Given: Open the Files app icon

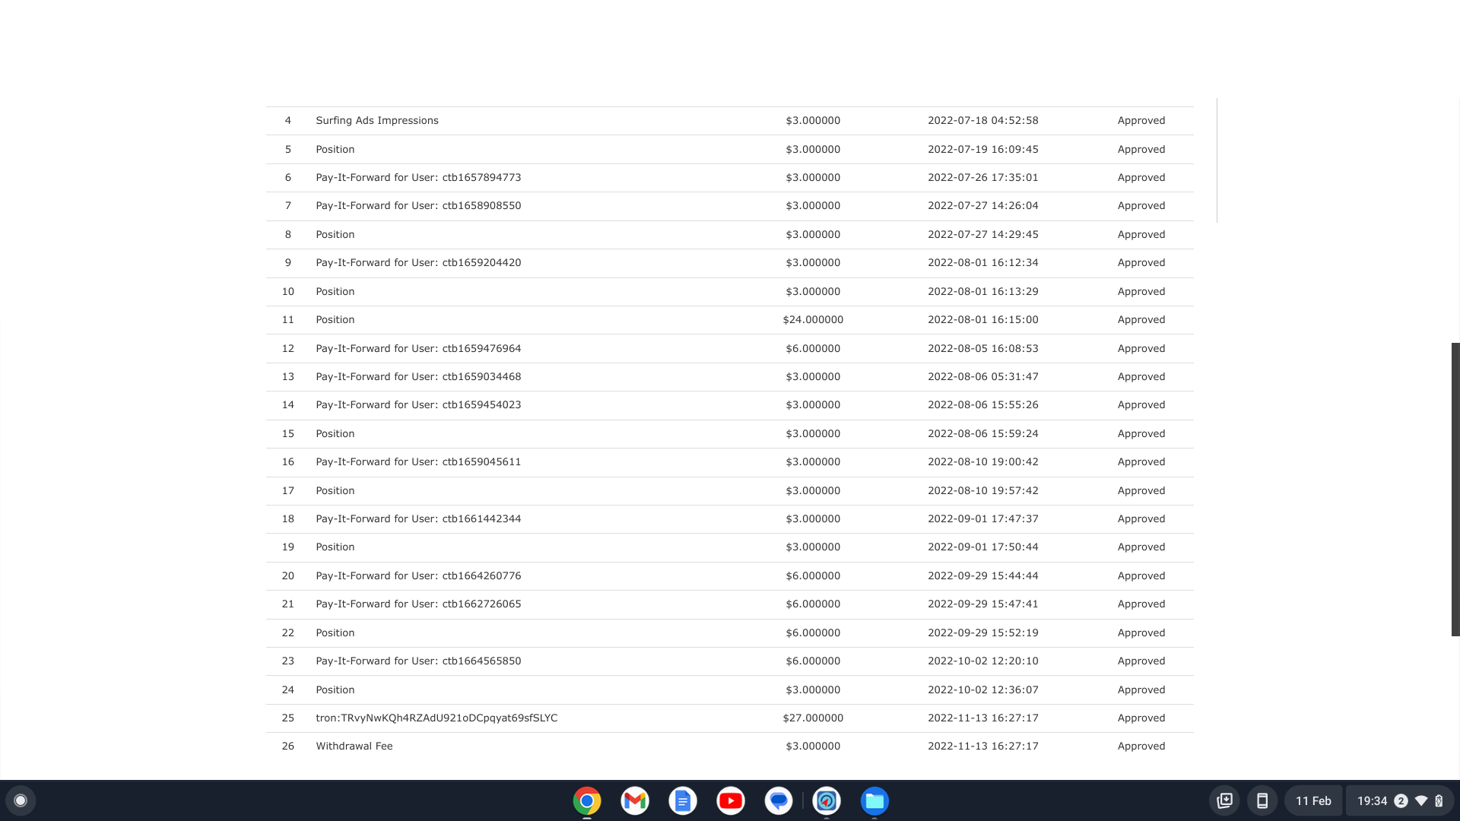Looking at the screenshot, I should [874, 800].
